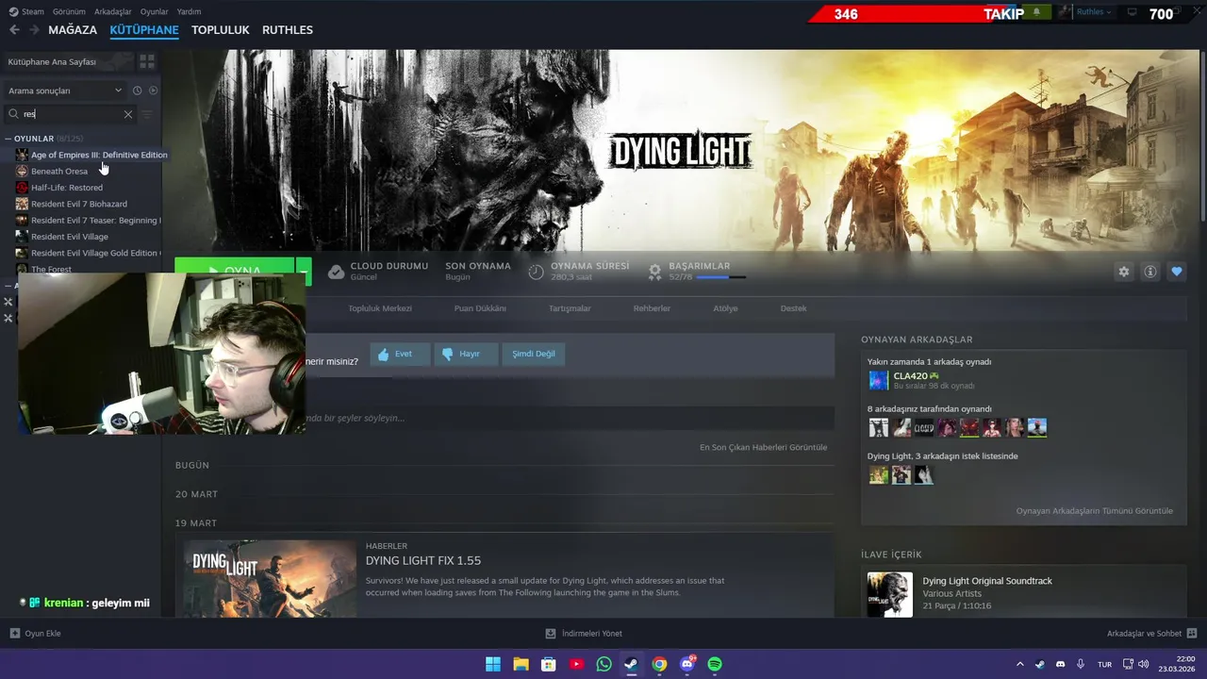The image size is (1207, 679).
Task: Sort by recent activity clock icon
Action: [x=137, y=91]
